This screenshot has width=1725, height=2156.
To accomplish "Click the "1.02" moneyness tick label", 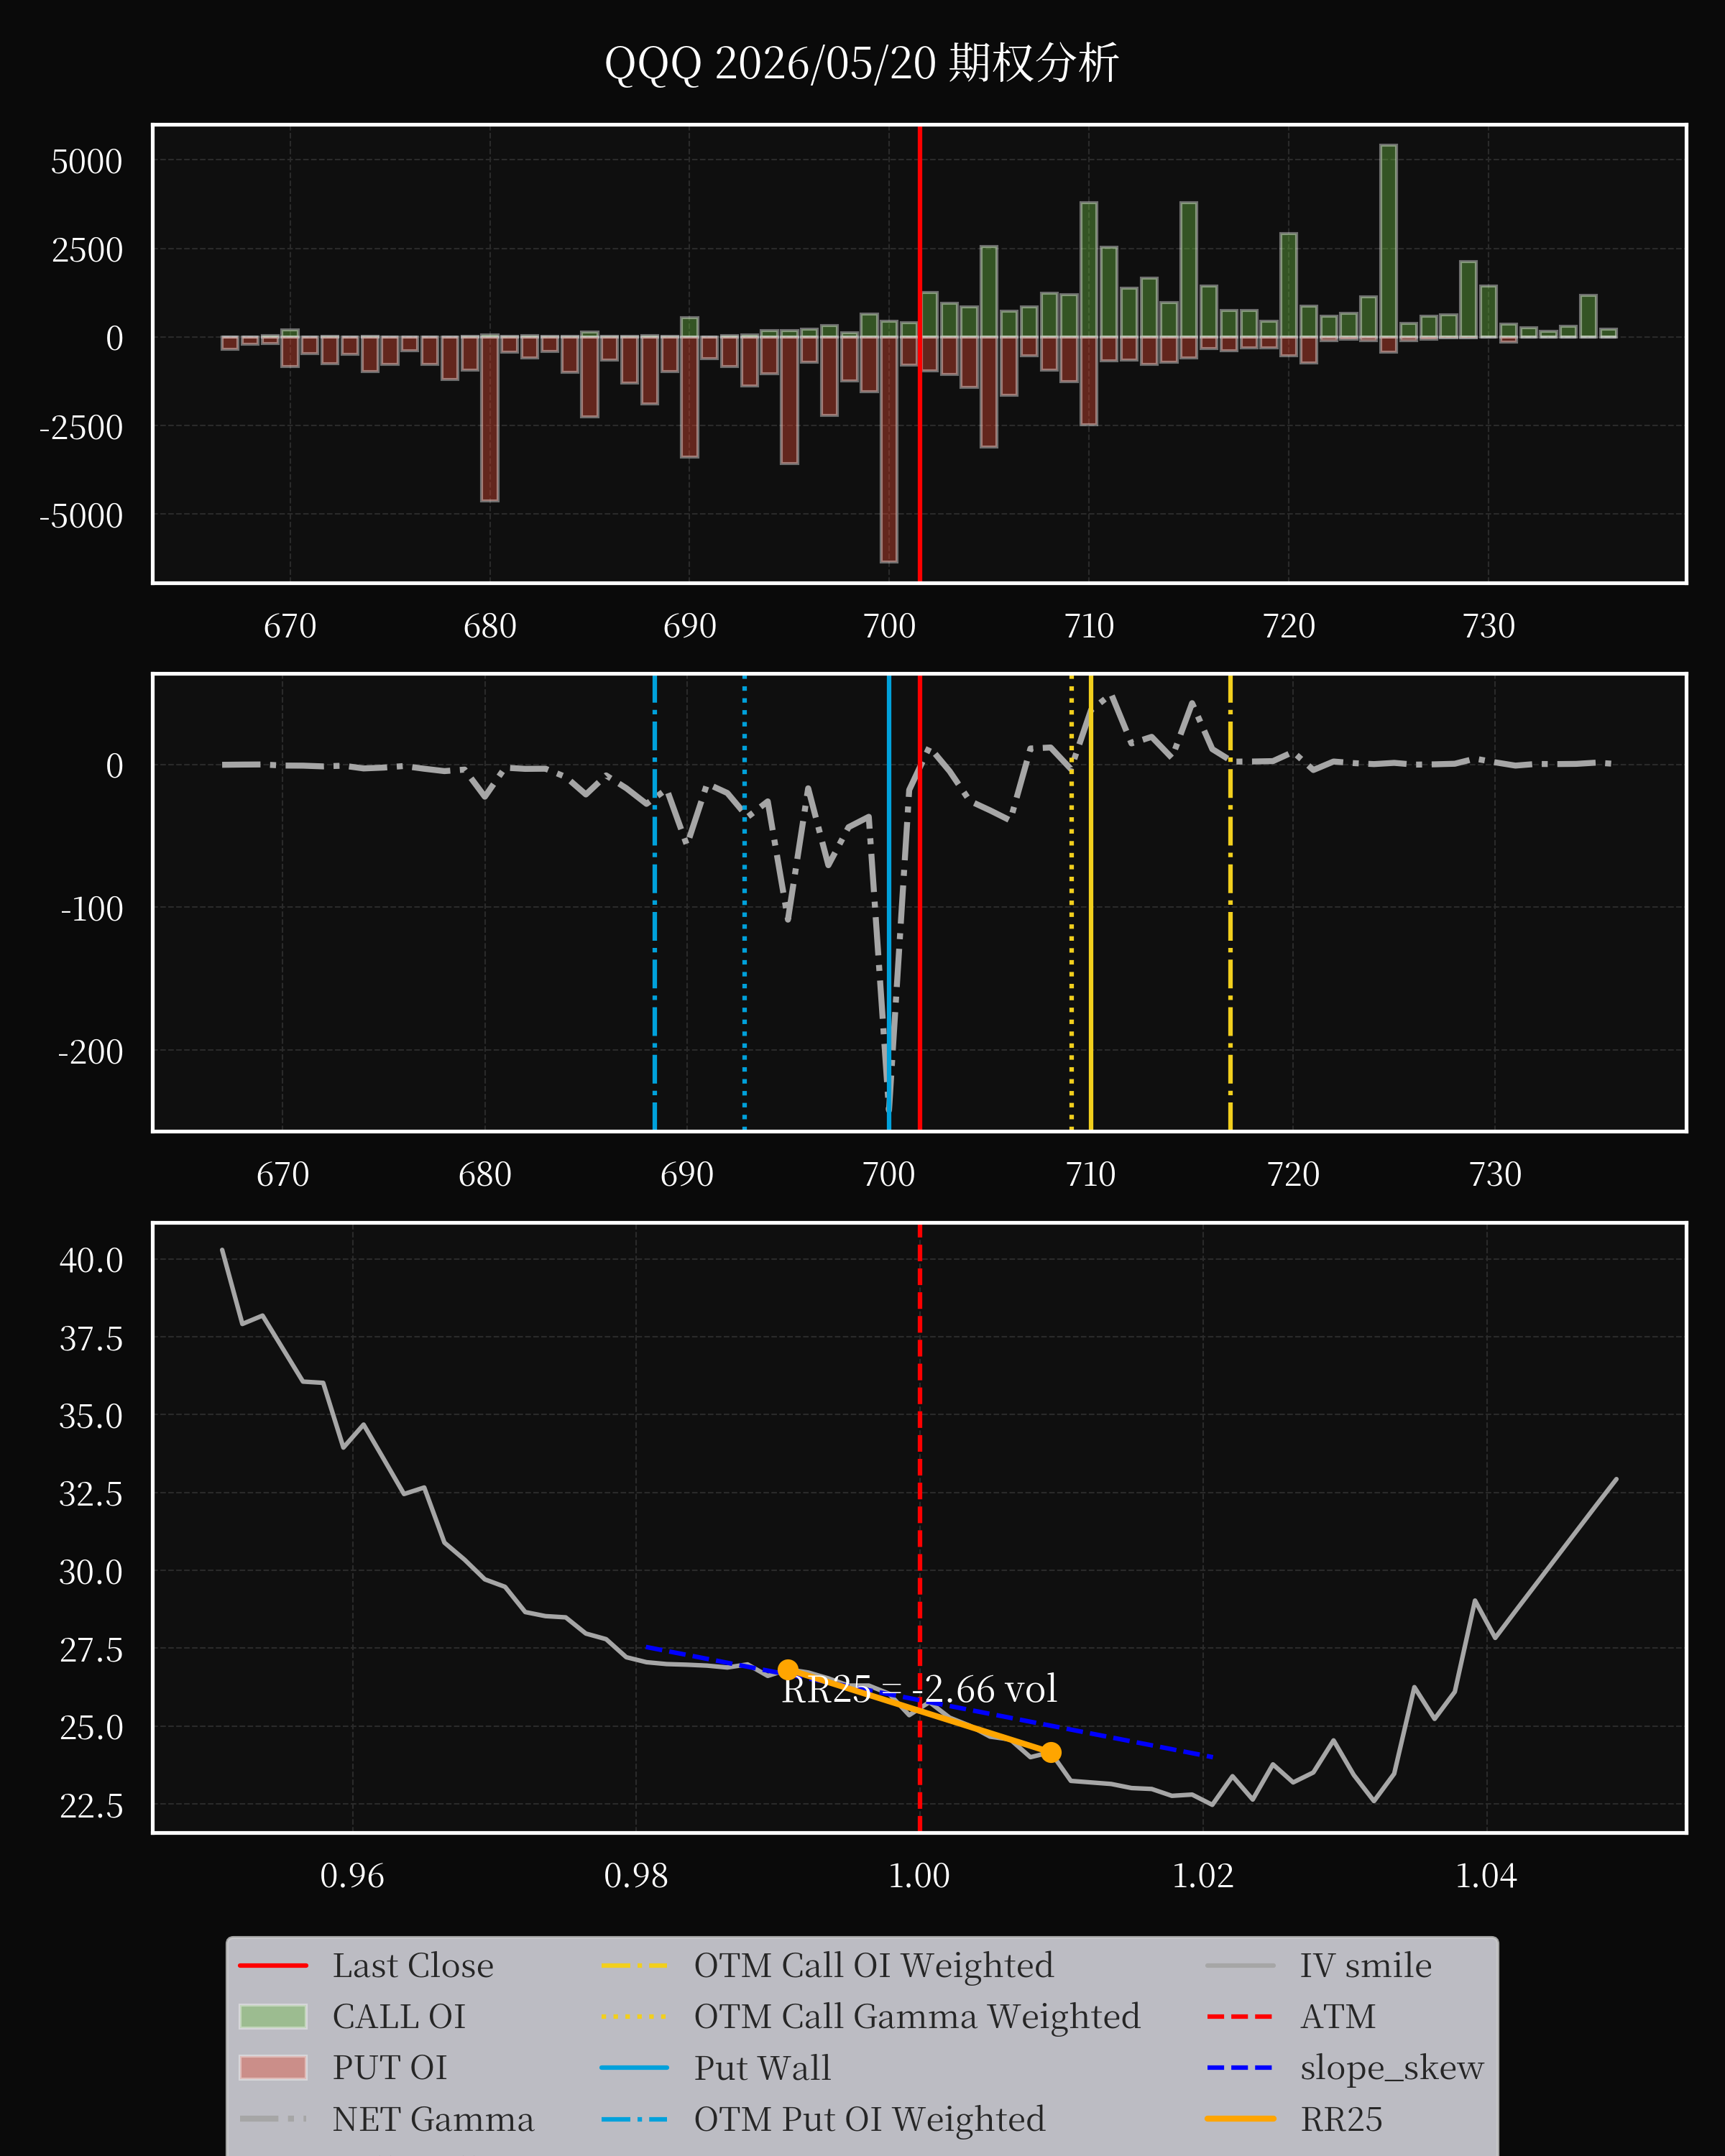I will 1203,1876.
